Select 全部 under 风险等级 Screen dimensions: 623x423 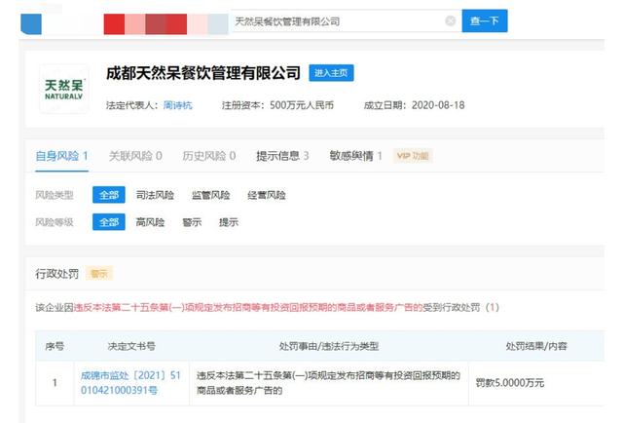coord(109,222)
